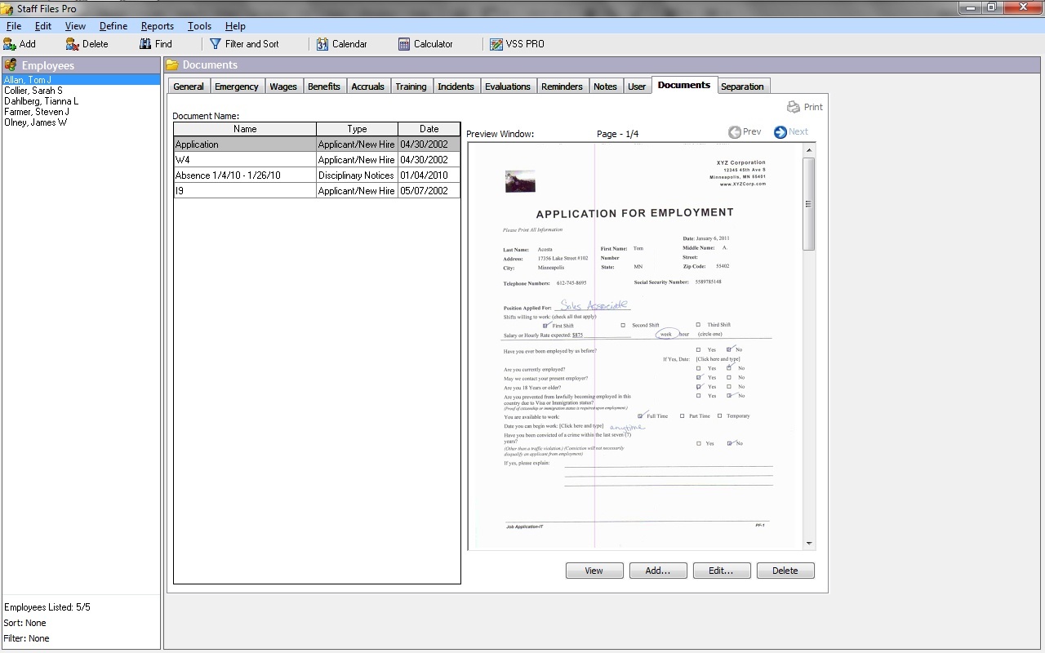Switch to the Reminders tab
This screenshot has height=653, width=1045.
(563, 87)
